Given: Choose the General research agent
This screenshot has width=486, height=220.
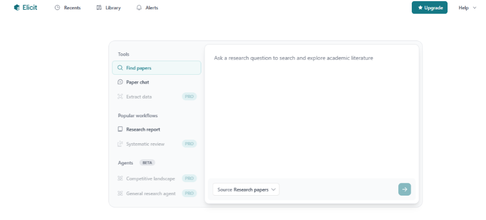Looking at the screenshot, I should pyautogui.click(x=151, y=194).
